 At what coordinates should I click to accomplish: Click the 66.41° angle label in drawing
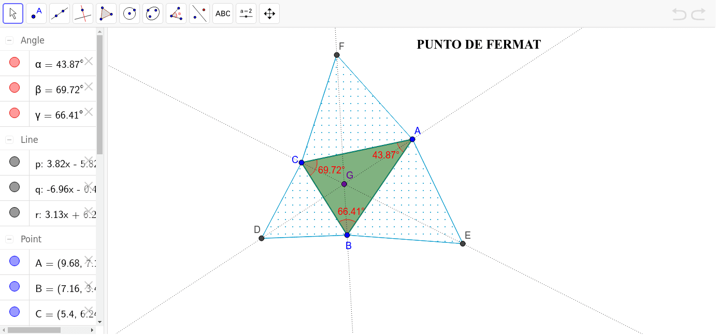351,211
